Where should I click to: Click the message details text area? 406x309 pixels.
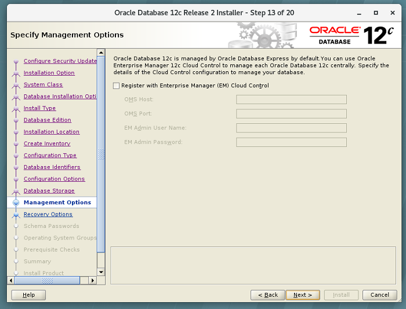click(x=253, y=266)
